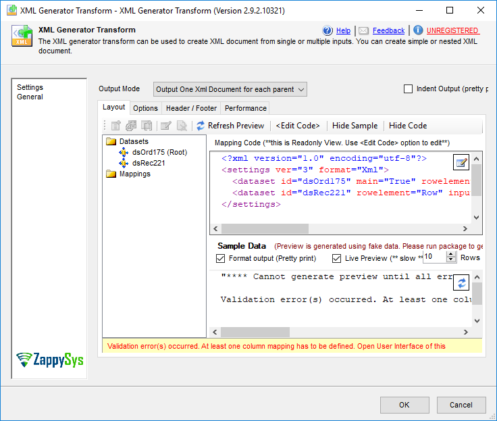This screenshot has width=497, height=421.
Task: Click left arrow of sample data horizontal scrollbar
Action: click(x=215, y=332)
